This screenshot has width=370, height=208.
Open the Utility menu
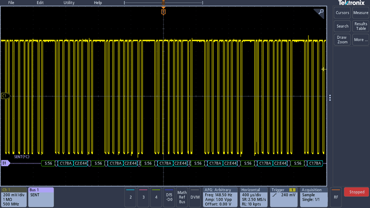[x=69, y=3]
